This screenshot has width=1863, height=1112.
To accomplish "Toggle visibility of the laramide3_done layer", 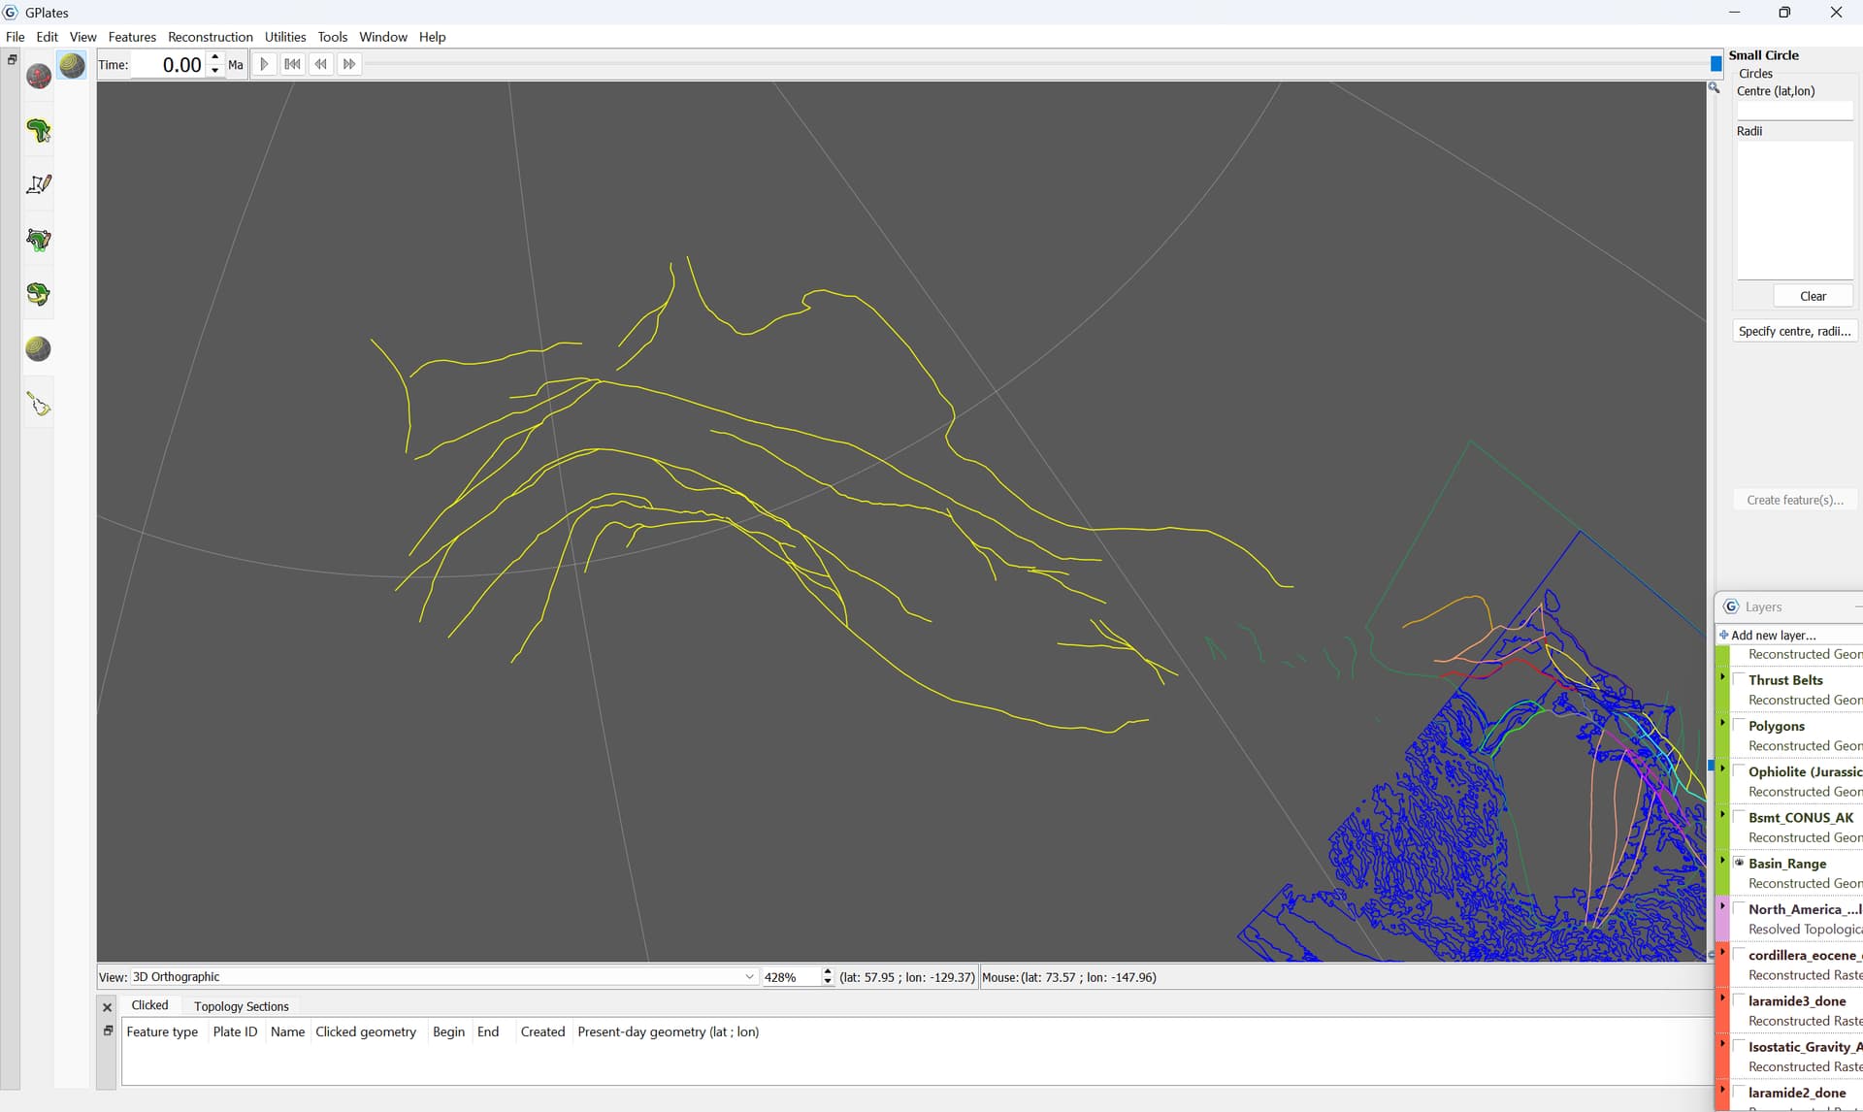I will (1740, 999).
